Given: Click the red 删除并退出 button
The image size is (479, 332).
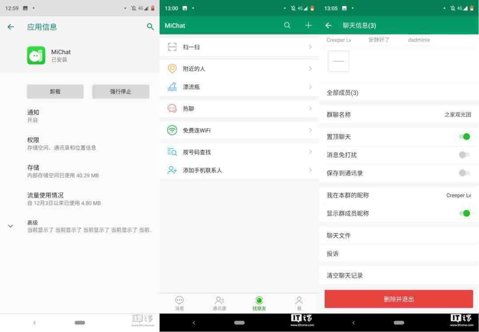Looking at the screenshot, I should (399, 299).
